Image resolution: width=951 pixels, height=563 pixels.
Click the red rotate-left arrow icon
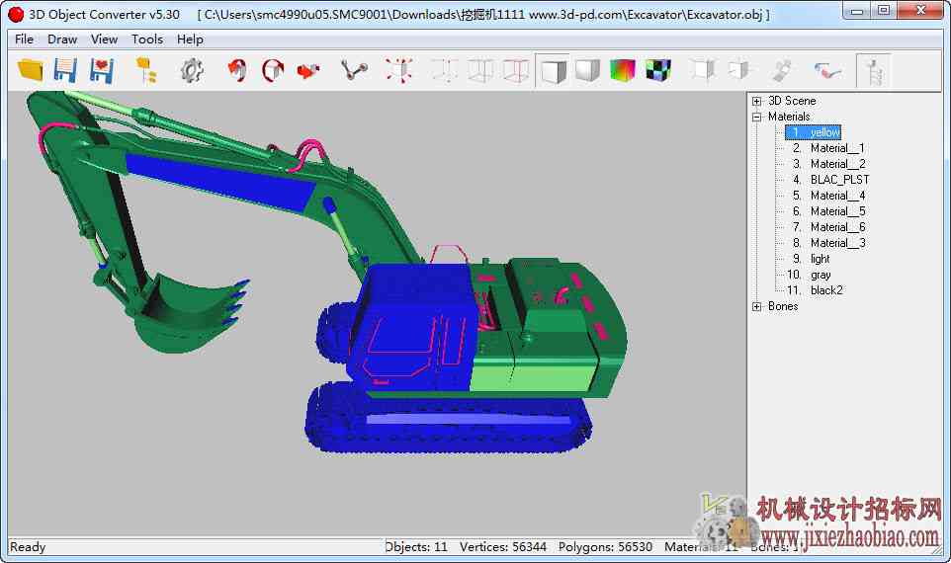[237, 70]
